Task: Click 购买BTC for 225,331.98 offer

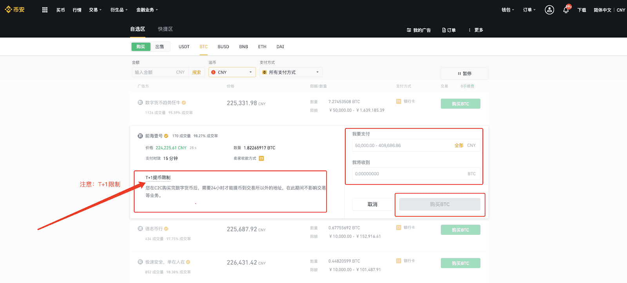Action: (460, 104)
